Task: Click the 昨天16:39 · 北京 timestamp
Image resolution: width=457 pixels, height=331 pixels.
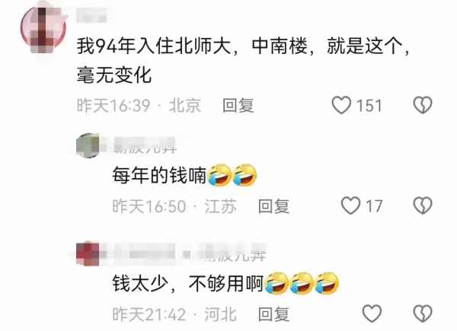Action: (x=139, y=105)
